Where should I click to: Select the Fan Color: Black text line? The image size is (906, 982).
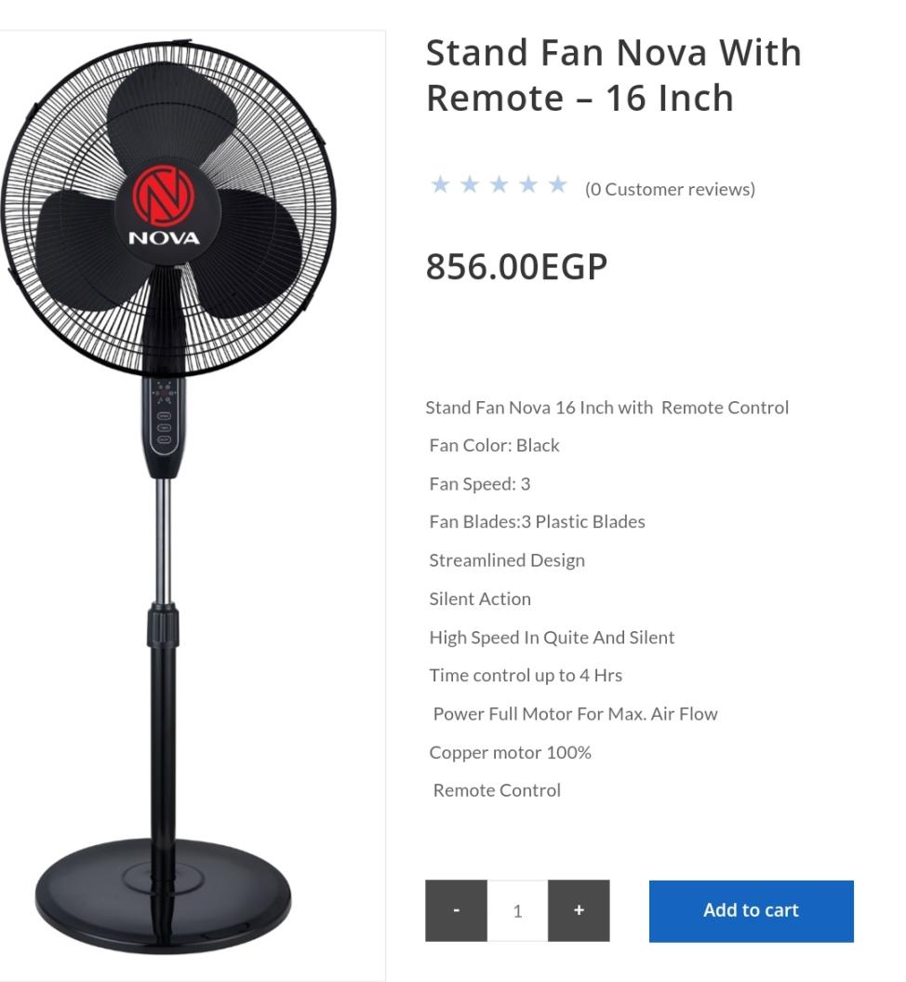point(494,445)
